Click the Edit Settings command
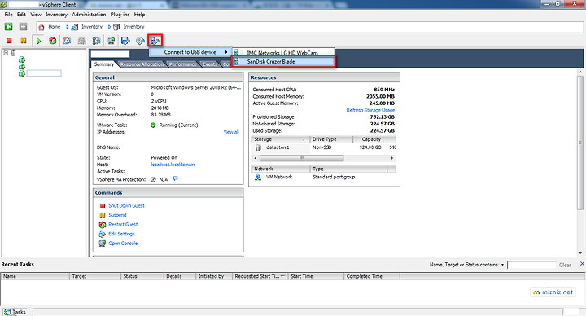Screen dimensions: 586x316 121,234
